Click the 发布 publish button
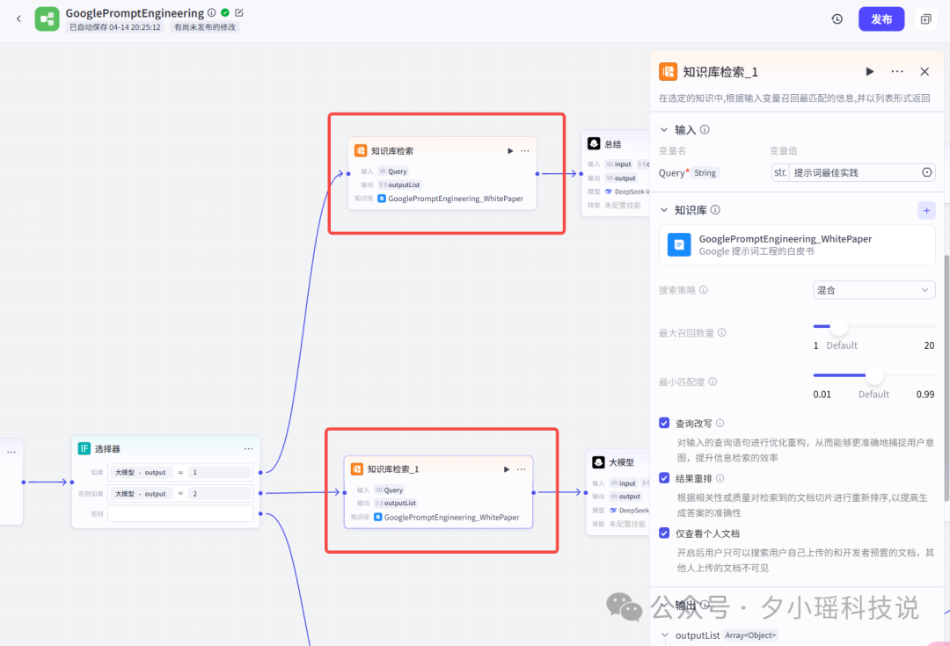 click(881, 19)
